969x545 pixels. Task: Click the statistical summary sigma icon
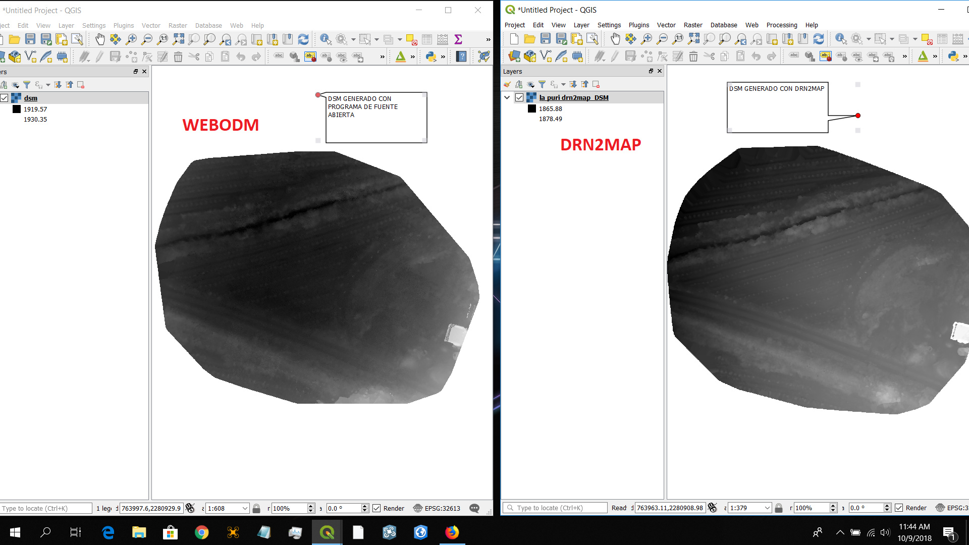click(x=458, y=38)
